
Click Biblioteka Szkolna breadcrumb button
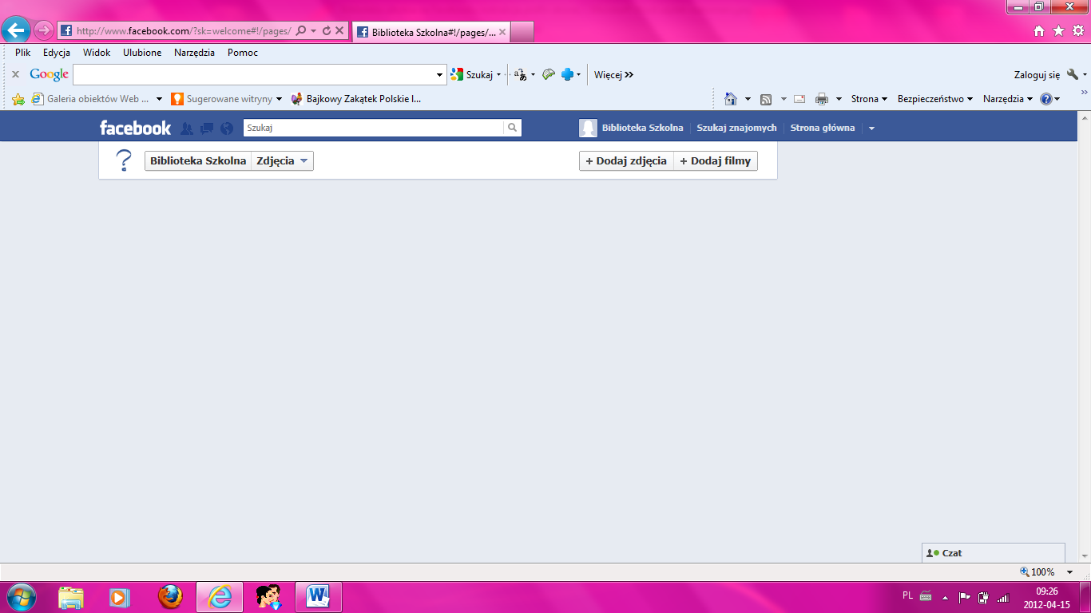pos(198,160)
